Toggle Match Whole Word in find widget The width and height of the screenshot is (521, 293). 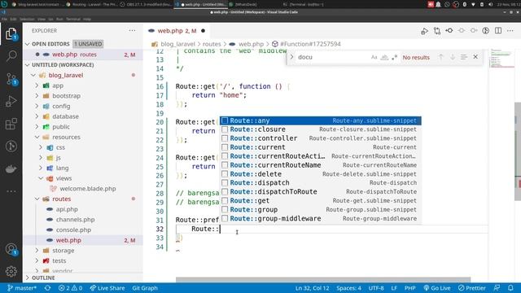click(x=384, y=57)
